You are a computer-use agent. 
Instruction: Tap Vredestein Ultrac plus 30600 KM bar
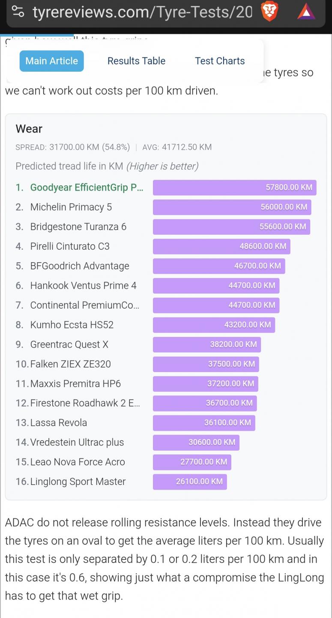pos(196,442)
